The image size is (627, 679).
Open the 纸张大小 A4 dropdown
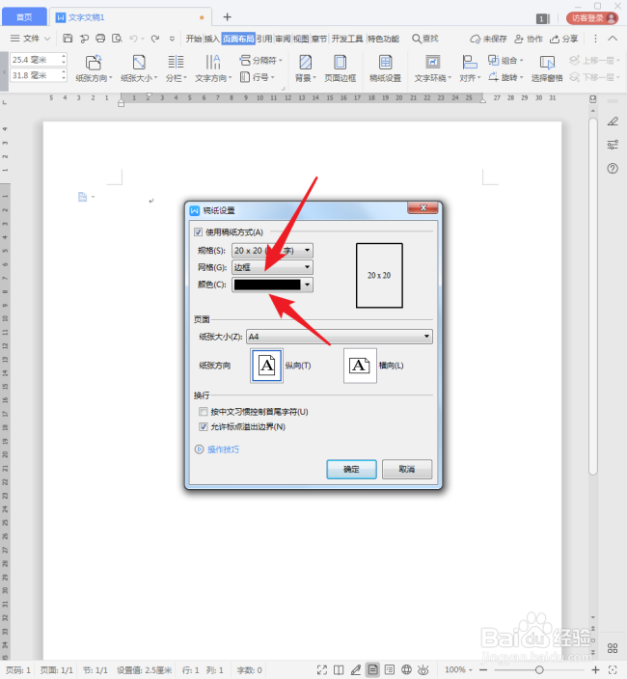339,337
